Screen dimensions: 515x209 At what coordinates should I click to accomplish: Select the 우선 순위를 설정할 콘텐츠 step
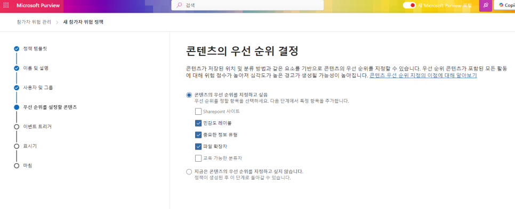(x=50, y=107)
